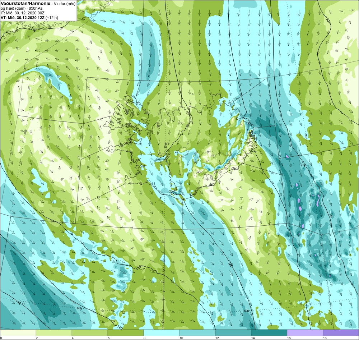359x340 pixels.
Task: Click the 2–4 m/s light green legend swatch
Action: click(54, 333)
